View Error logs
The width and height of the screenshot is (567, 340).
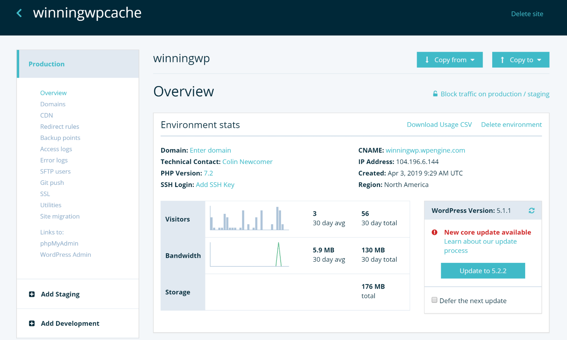coord(54,160)
